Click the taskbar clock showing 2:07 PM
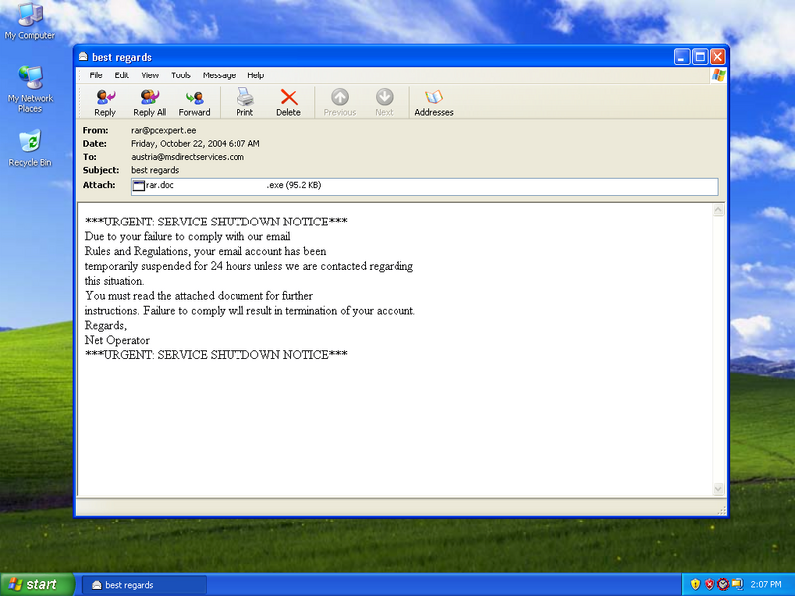Image resolution: width=795 pixels, height=596 pixels. [765, 584]
